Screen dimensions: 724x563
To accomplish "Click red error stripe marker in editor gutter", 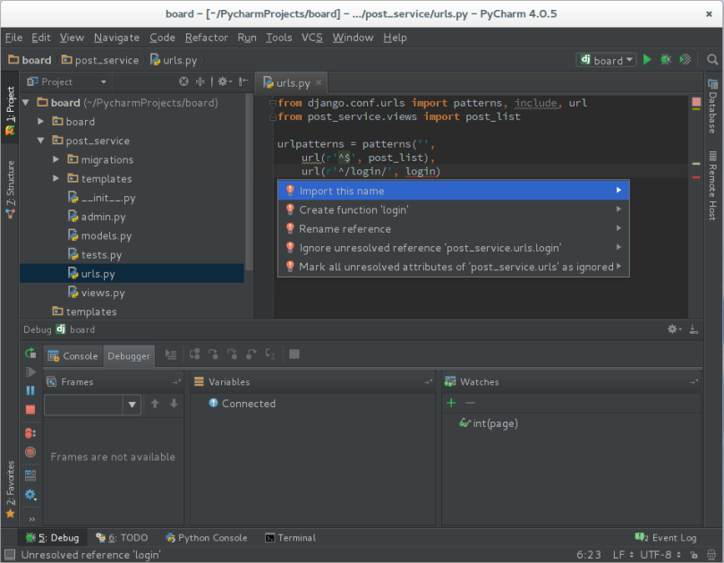I will point(696,177).
